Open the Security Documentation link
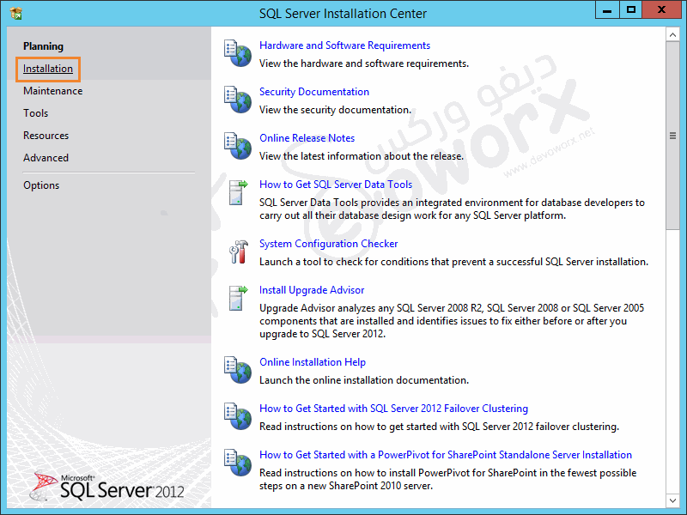 click(x=313, y=92)
